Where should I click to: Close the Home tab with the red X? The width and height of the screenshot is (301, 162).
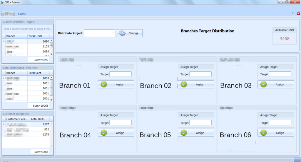click(x=298, y=13)
